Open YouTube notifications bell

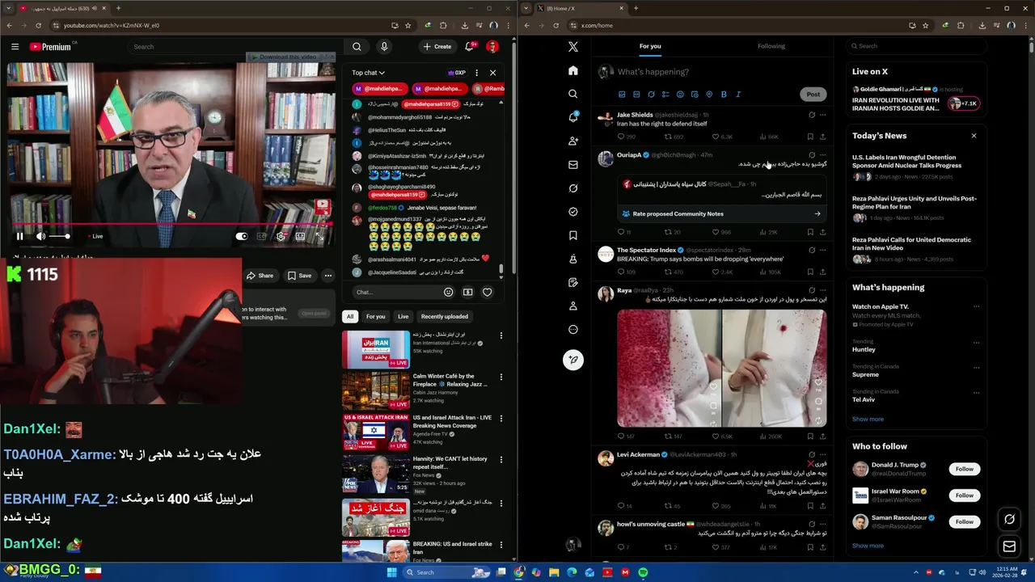tap(469, 47)
